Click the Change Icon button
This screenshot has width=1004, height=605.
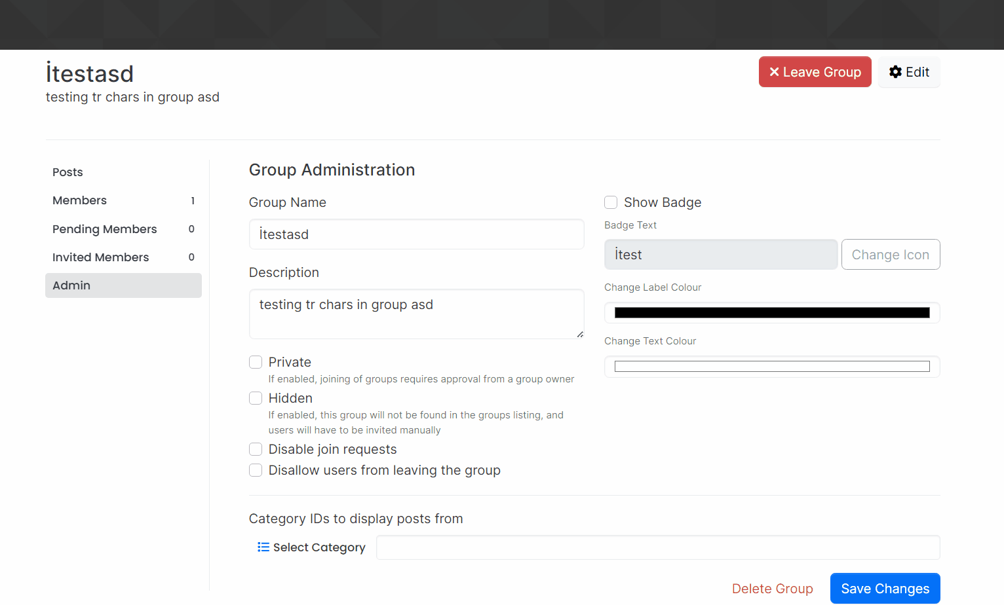coord(891,255)
